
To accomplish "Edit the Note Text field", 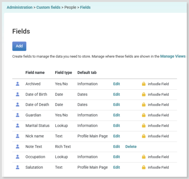I will point(116,146).
